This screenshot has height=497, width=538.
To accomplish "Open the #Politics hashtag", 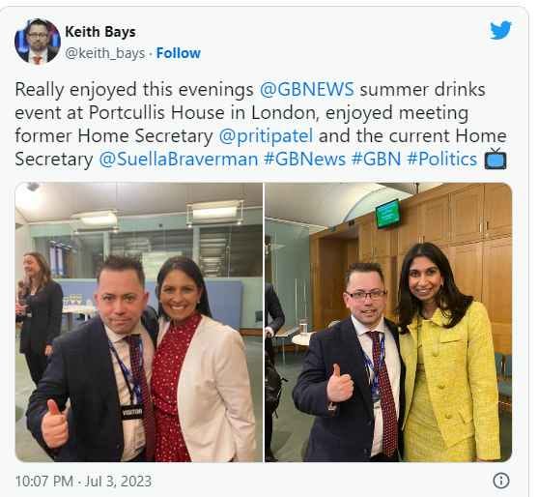I will [x=442, y=160].
